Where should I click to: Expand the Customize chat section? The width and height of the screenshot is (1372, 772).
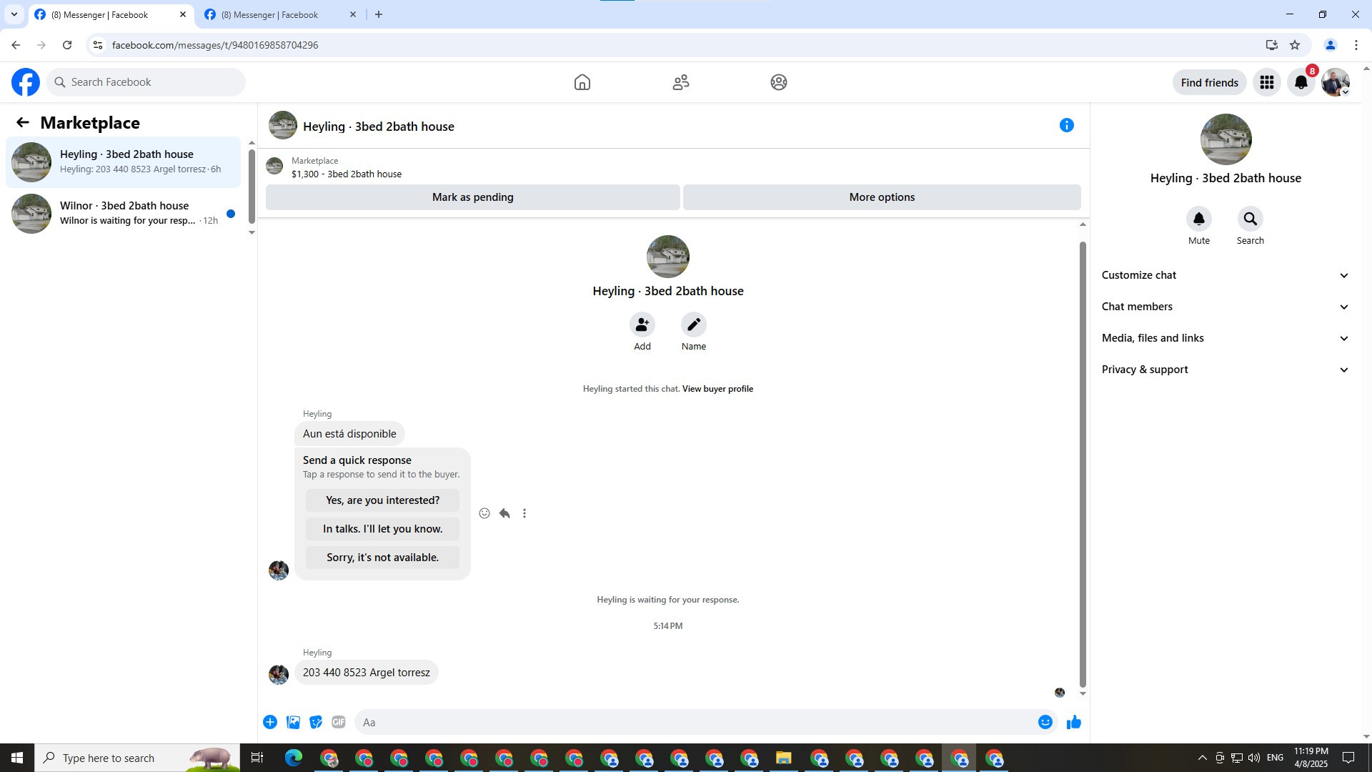(x=1225, y=275)
